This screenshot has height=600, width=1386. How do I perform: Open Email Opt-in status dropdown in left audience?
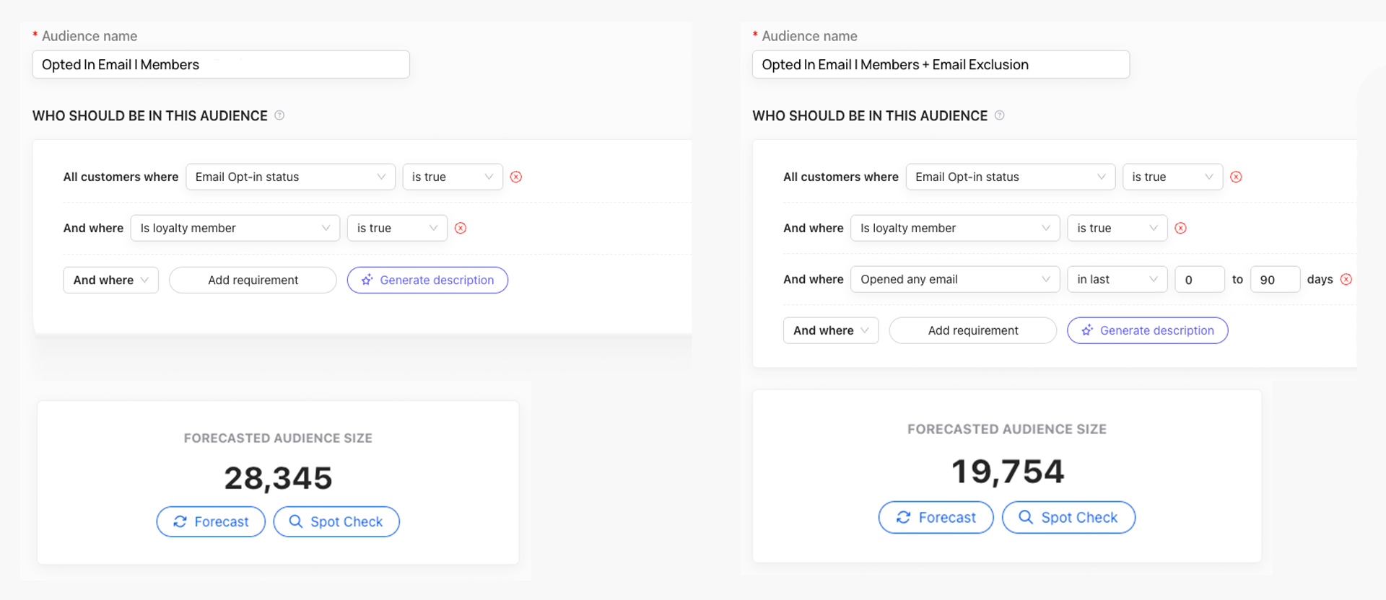[290, 177]
